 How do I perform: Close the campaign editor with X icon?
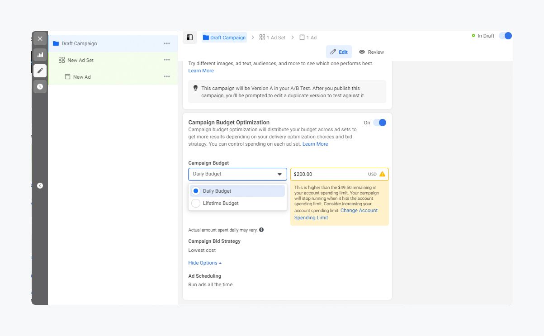coord(40,39)
